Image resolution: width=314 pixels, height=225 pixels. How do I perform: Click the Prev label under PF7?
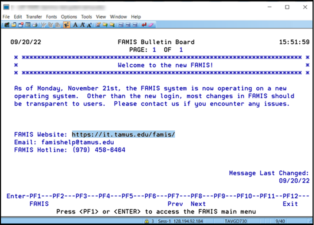(x=175, y=204)
